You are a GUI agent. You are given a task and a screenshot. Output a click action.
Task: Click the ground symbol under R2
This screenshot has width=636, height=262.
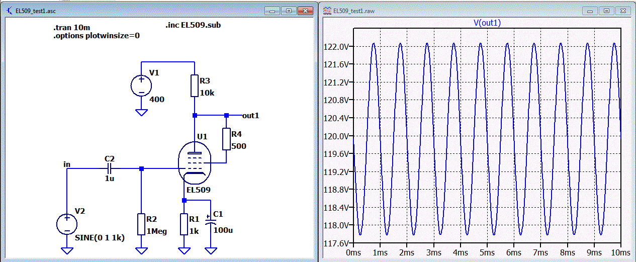pos(141,250)
